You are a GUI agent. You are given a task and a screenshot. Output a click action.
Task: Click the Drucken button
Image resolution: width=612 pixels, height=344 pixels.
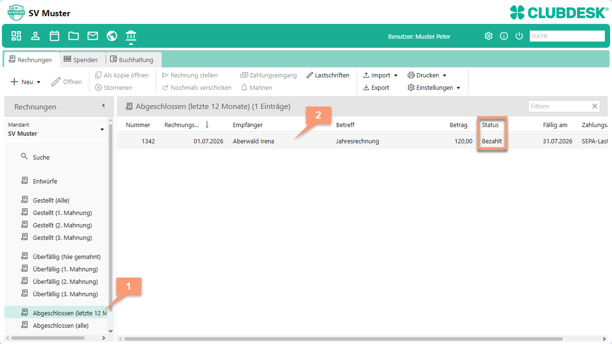click(x=424, y=75)
